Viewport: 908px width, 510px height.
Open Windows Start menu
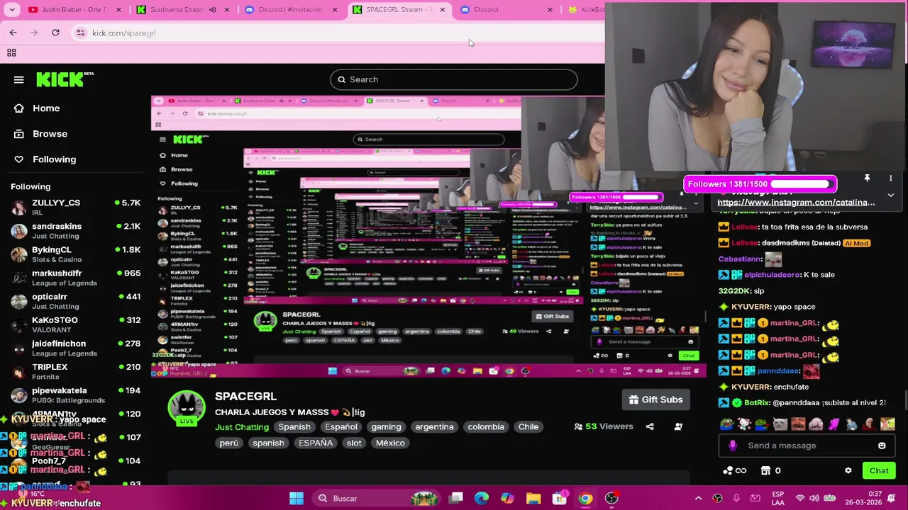[297, 499]
